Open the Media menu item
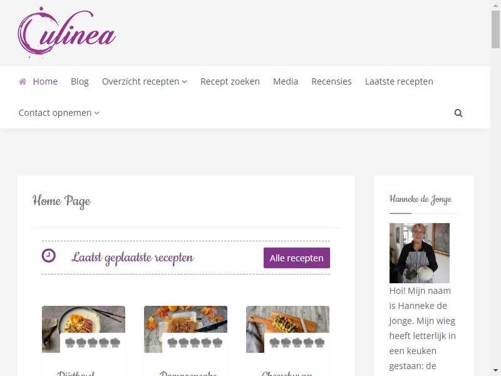Screen dimensions: 501x376 pos(286,81)
